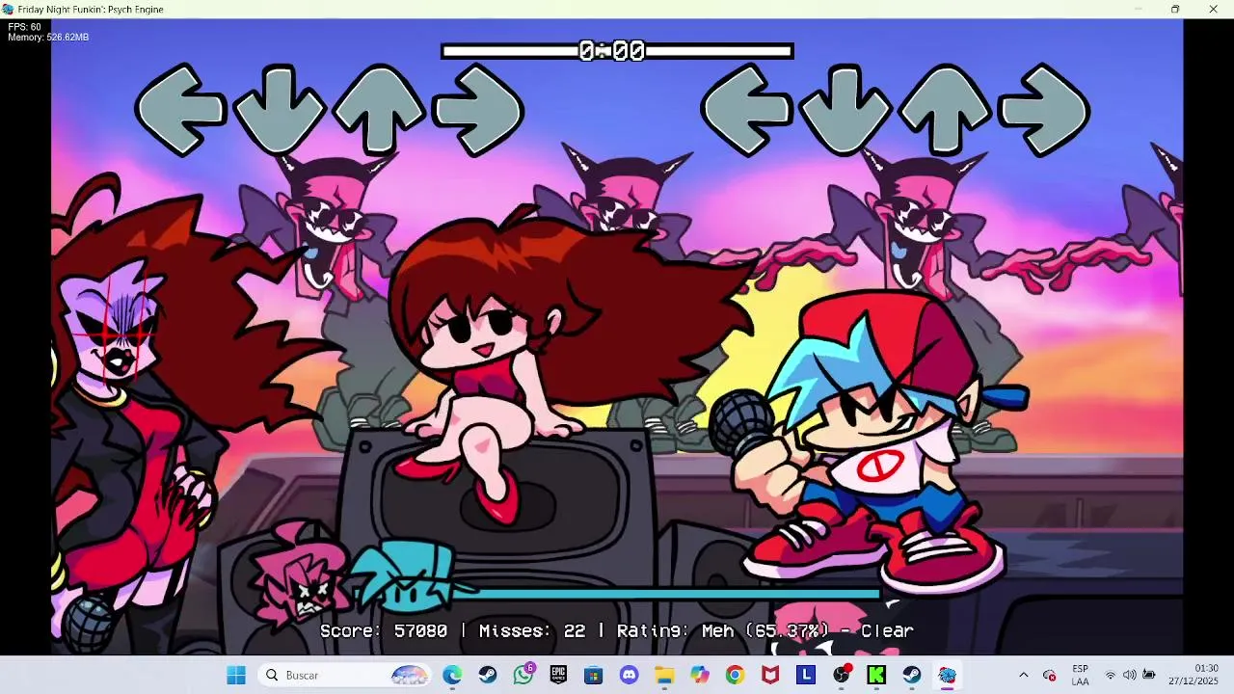The width and height of the screenshot is (1234, 694).
Task: Launch Epic Games from the taskbar
Action: [558, 675]
